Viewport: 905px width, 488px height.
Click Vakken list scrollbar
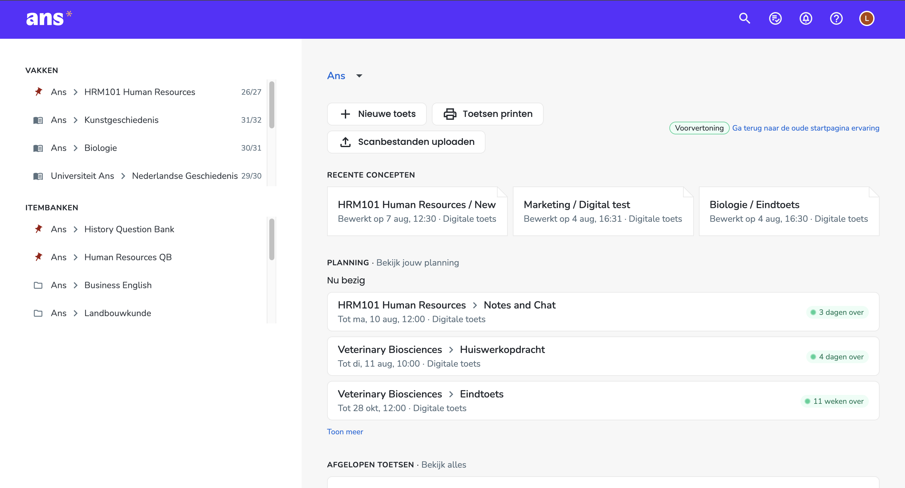[x=271, y=105]
